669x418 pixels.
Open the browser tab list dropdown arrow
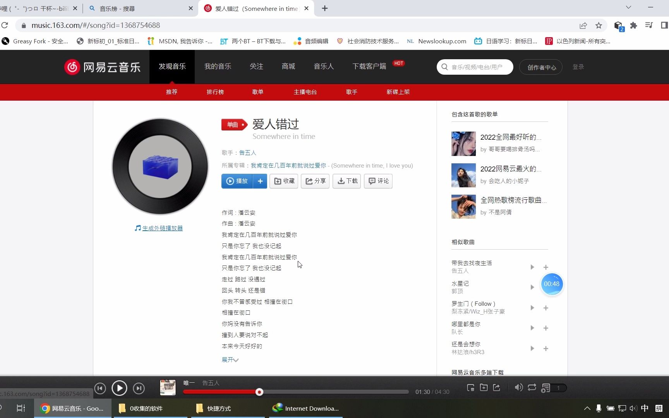click(628, 7)
